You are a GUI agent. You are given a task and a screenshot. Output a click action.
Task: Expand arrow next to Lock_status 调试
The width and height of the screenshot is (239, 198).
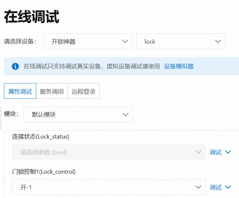228,152
